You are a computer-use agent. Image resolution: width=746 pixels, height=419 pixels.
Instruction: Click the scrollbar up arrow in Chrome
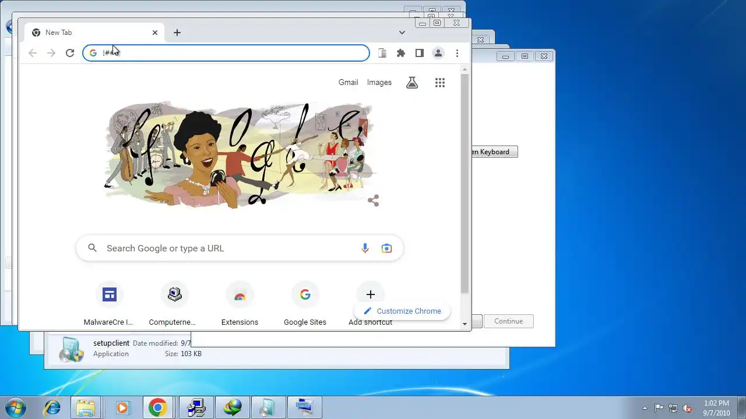pyautogui.click(x=465, y=70)
